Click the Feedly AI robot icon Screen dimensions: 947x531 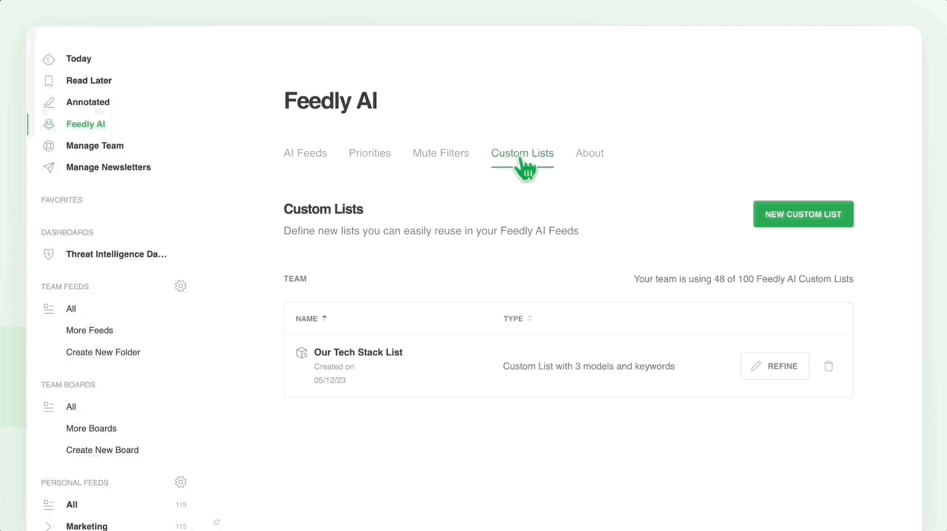[x=49, y=124]
